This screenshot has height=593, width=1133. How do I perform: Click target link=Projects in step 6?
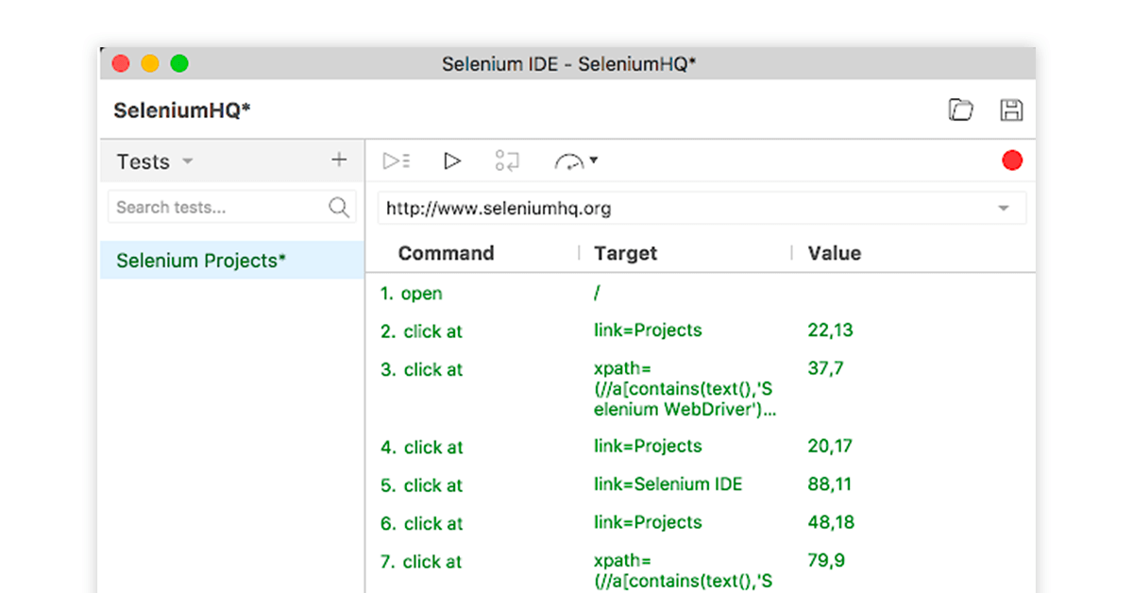(648, 522)
